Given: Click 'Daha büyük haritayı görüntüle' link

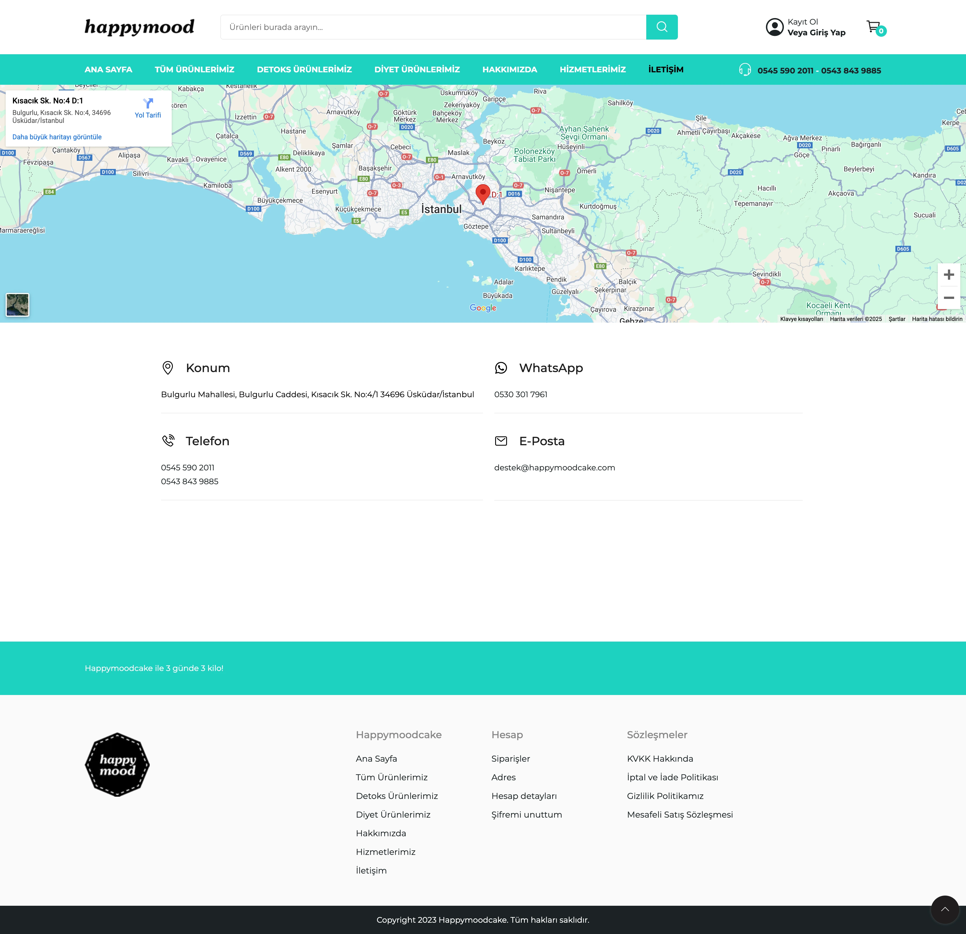Looking at the screenshot, I should click(x=57, y=137).
